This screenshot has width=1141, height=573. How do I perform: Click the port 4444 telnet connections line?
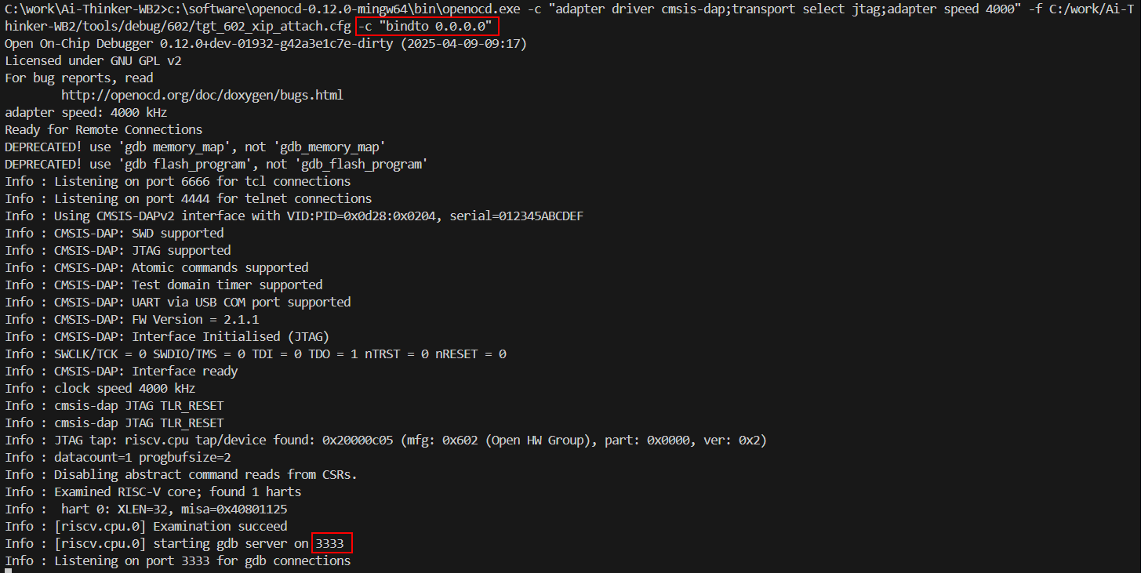click(x=188, y=199)
